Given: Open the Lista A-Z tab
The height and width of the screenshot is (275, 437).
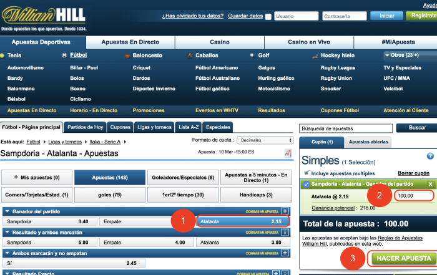Looking at the screenshot, I should click(x=189, y=127).
